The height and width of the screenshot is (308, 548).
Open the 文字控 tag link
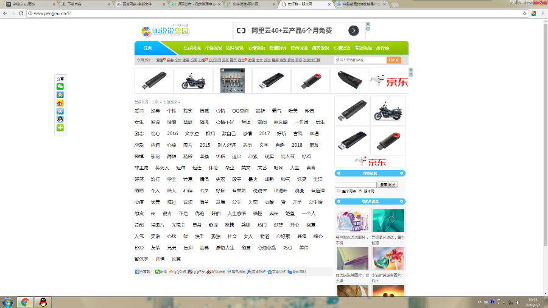click(192, 133)
